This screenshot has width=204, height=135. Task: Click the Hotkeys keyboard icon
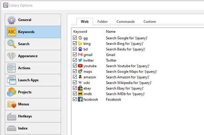[11, 116]
